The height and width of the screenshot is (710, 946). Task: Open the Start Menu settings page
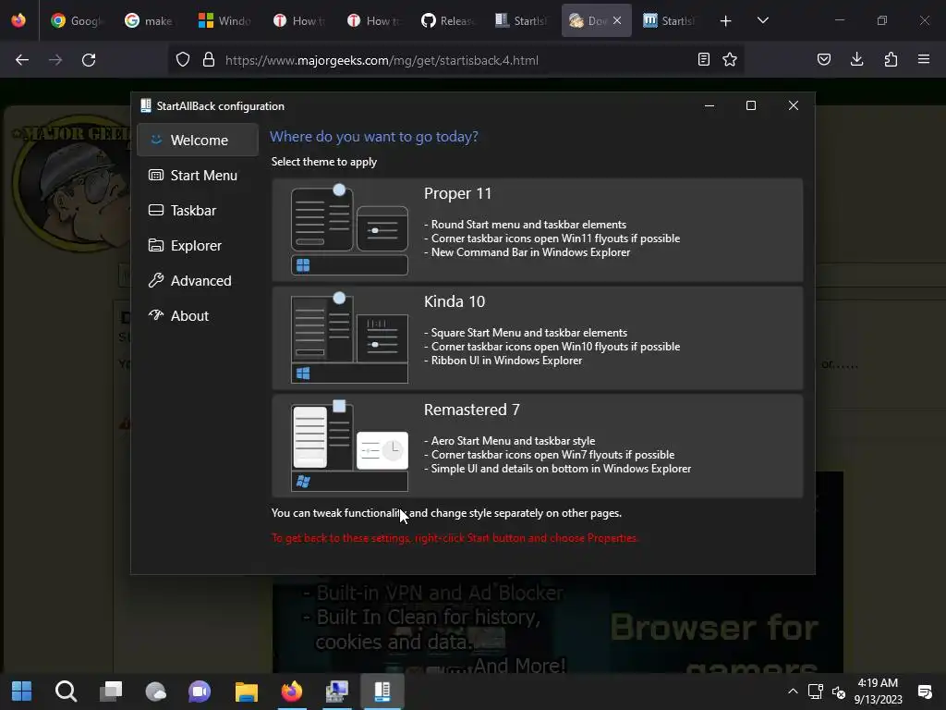point(198,175)
